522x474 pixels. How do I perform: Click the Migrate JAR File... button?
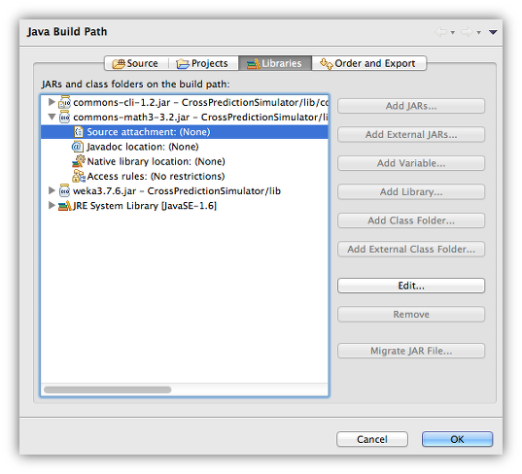[x=411, y=351]
